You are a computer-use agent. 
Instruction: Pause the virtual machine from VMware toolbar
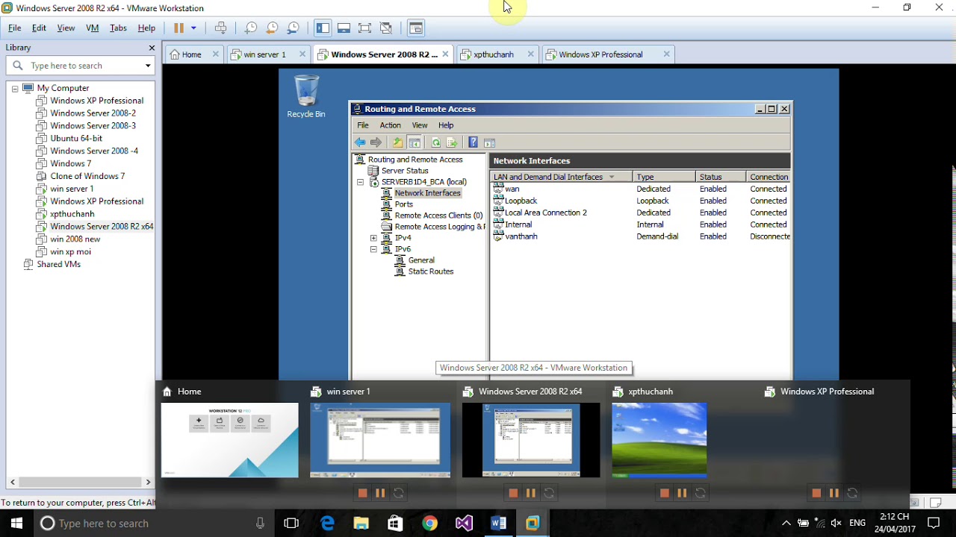click(x=179, y=28)
